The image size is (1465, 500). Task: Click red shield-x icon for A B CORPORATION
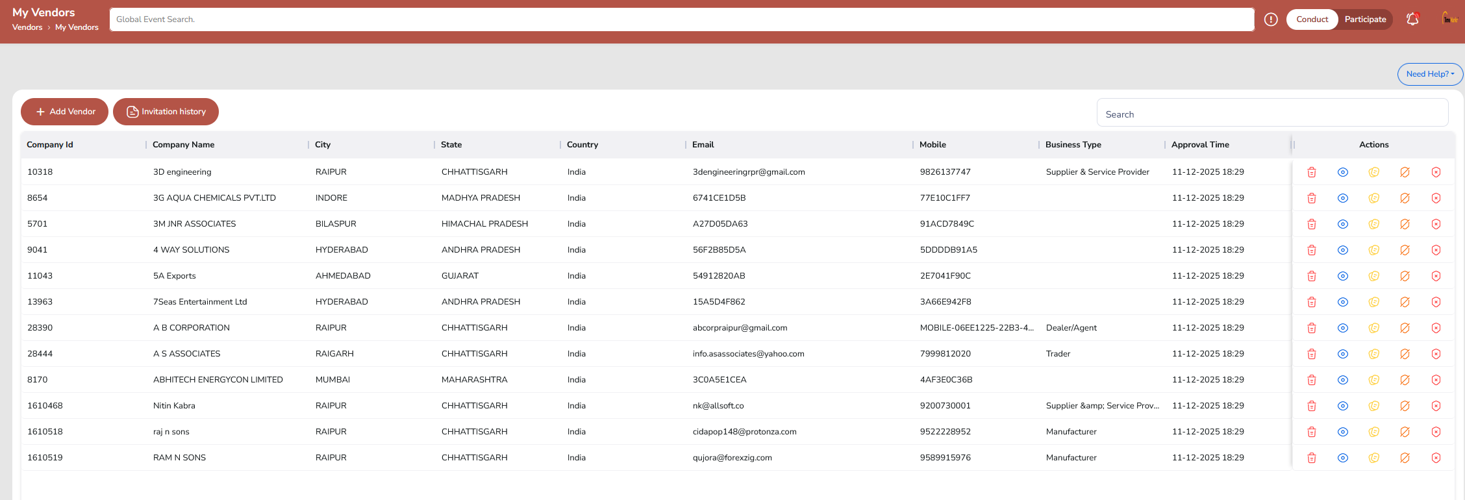pos(1436,328)
